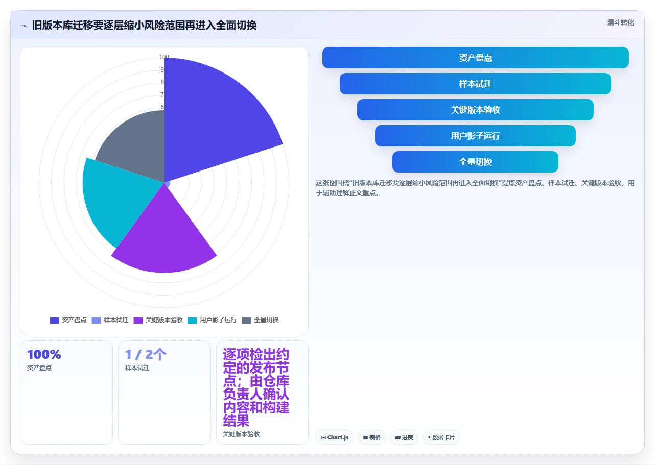Select the 全量切换 funnel bar

coord(475,162)
